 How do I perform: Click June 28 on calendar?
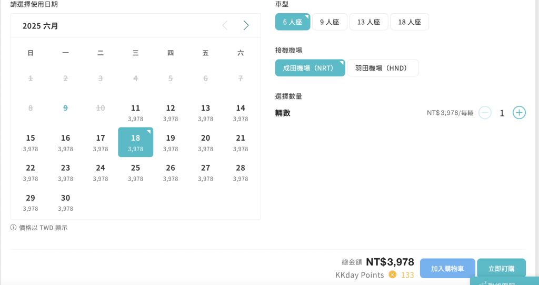tap(241, 172)
